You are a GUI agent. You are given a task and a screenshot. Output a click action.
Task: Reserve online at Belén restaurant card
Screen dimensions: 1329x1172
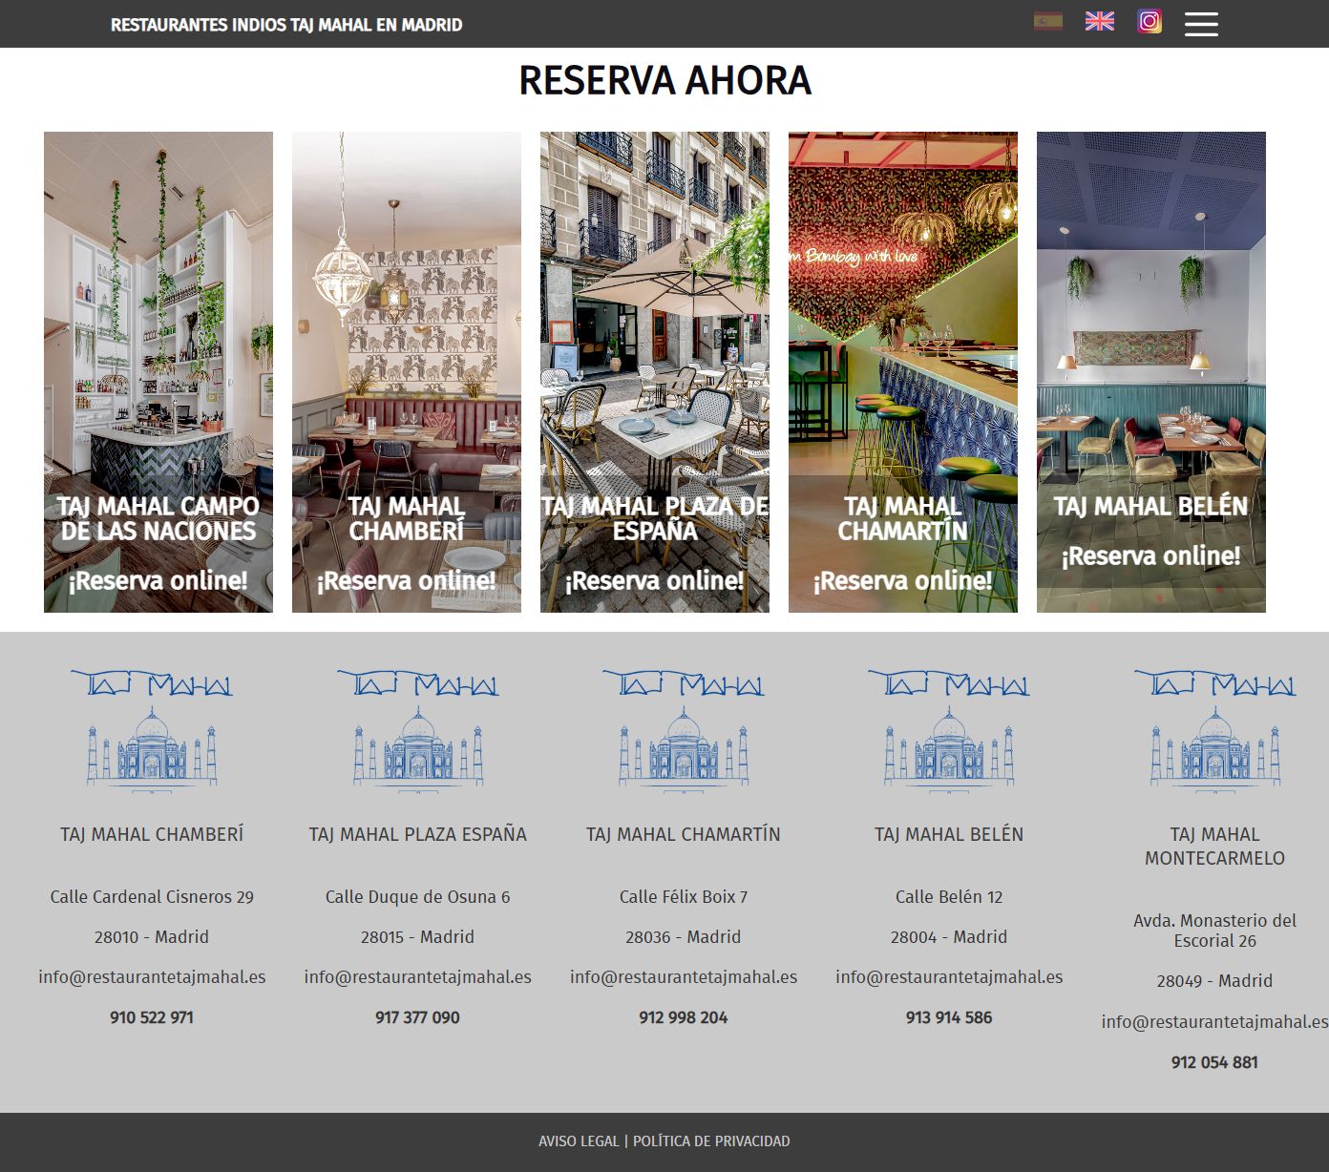click(1151, 555)
